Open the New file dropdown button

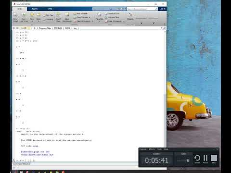coord(32,17)
